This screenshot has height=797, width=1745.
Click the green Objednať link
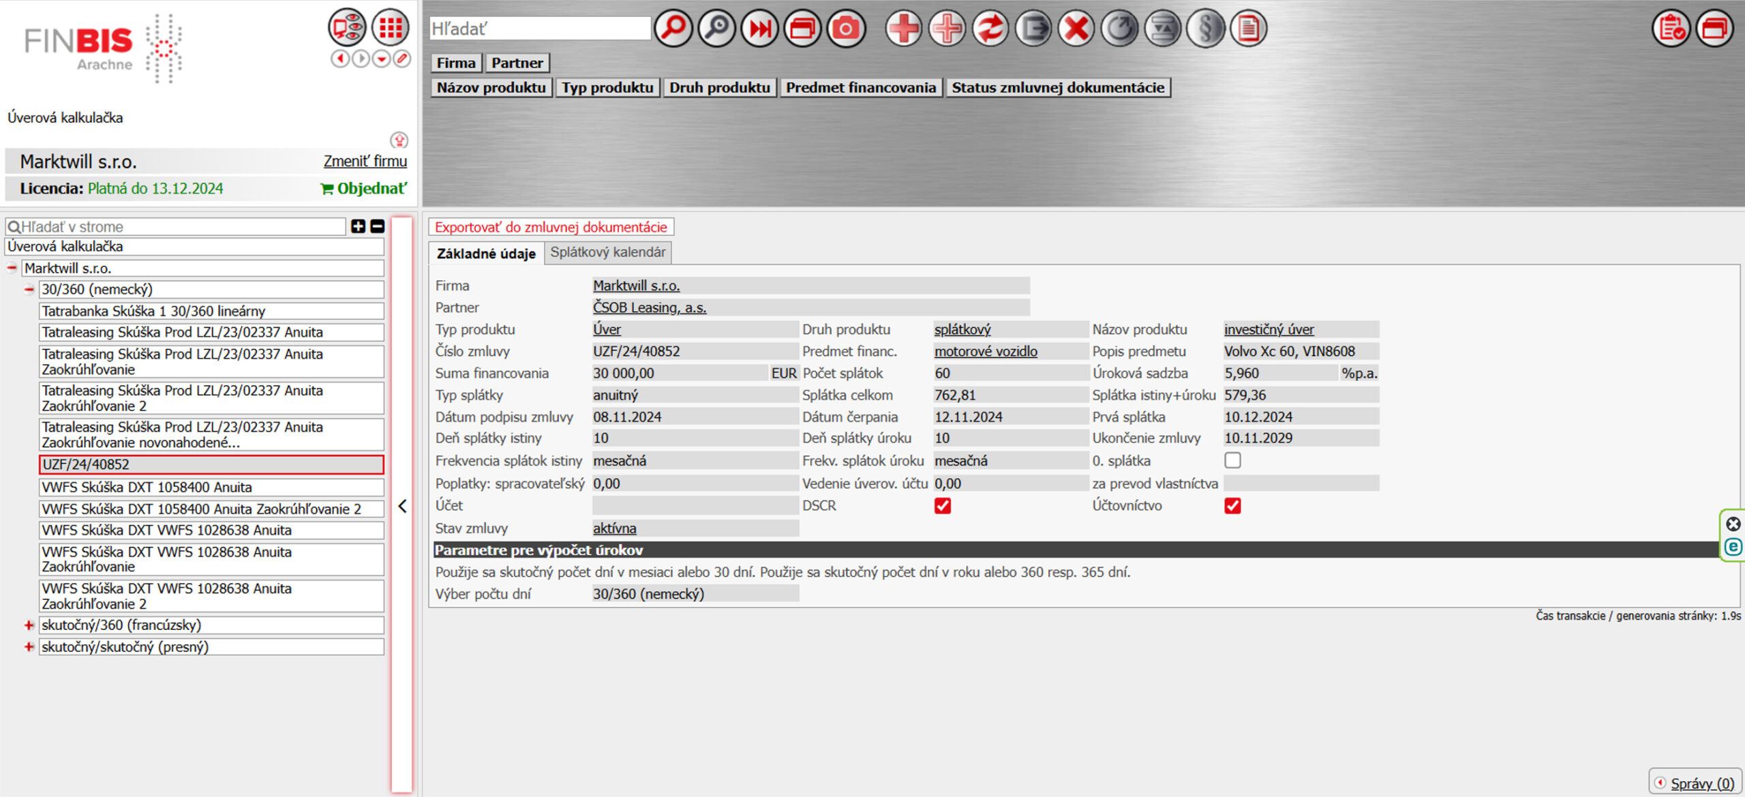click(364, 189)
